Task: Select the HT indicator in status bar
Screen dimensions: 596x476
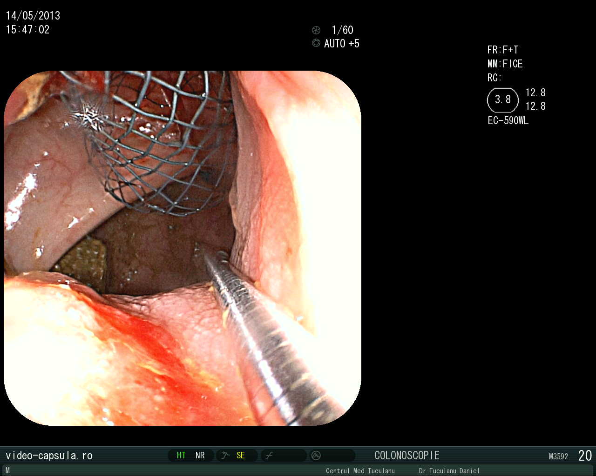Action: click(x=181, y=456)
